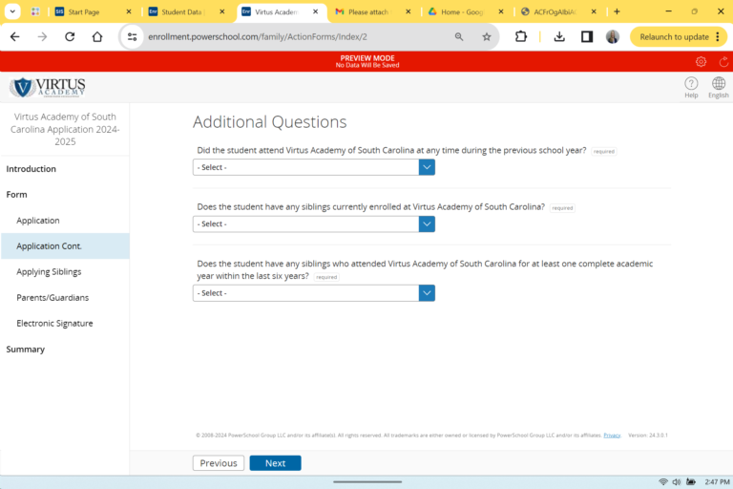Click the Help question mark icon
The width and height of the screenshot is (733, 489).
691,84
